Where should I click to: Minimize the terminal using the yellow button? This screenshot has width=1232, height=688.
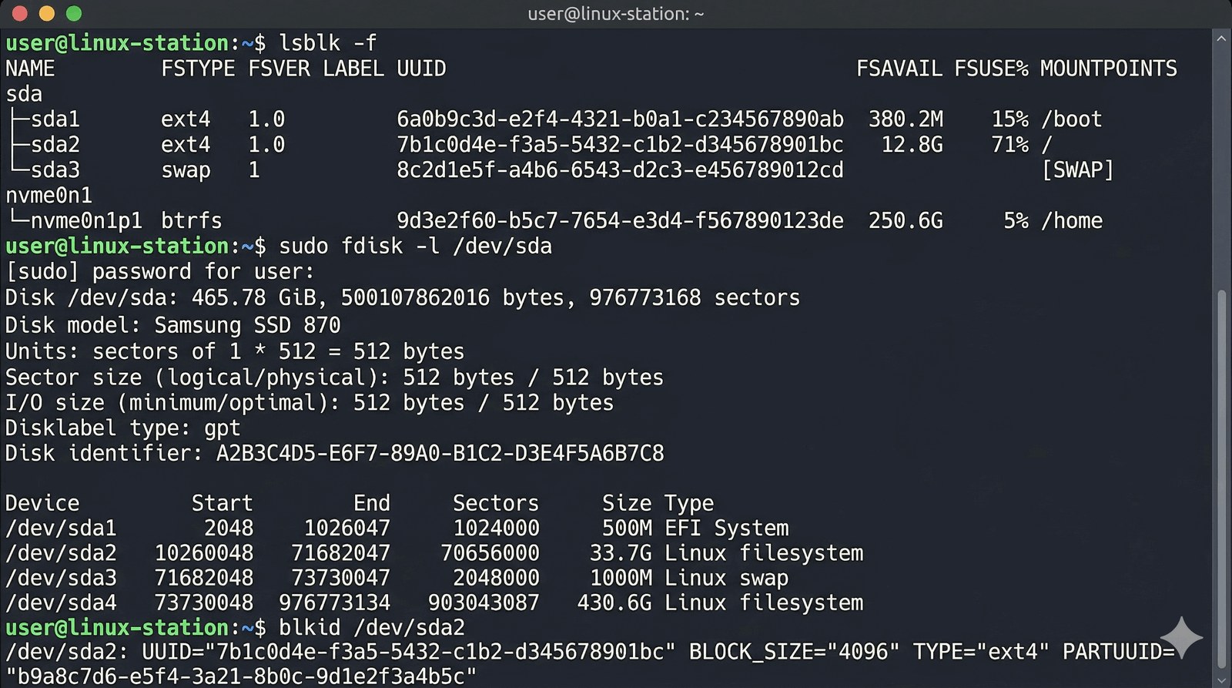47,13
